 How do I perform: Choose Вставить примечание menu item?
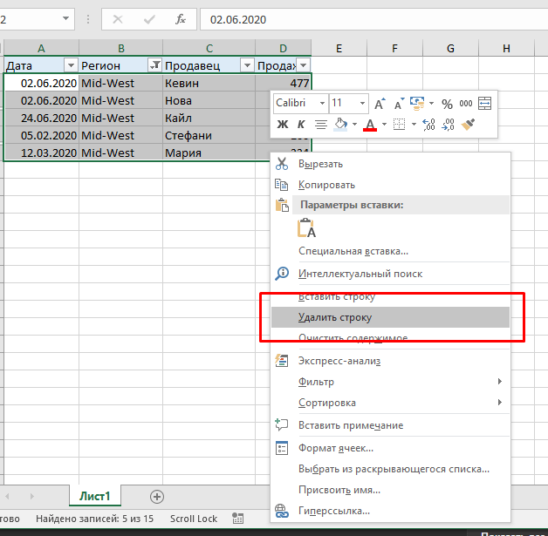click(x=391, y=425)
